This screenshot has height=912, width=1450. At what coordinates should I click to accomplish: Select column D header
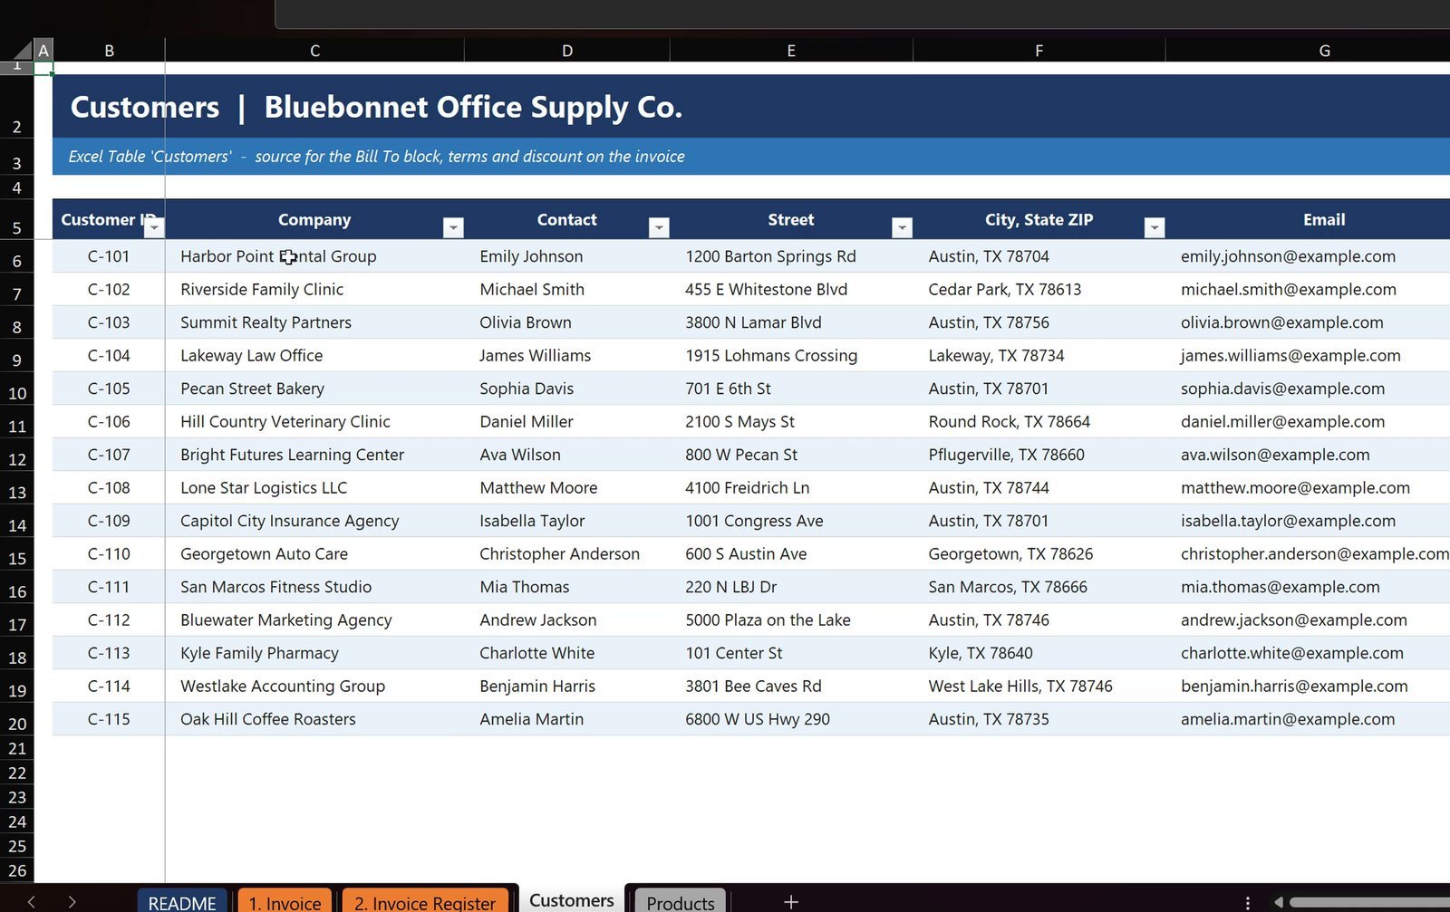[567, 51]
